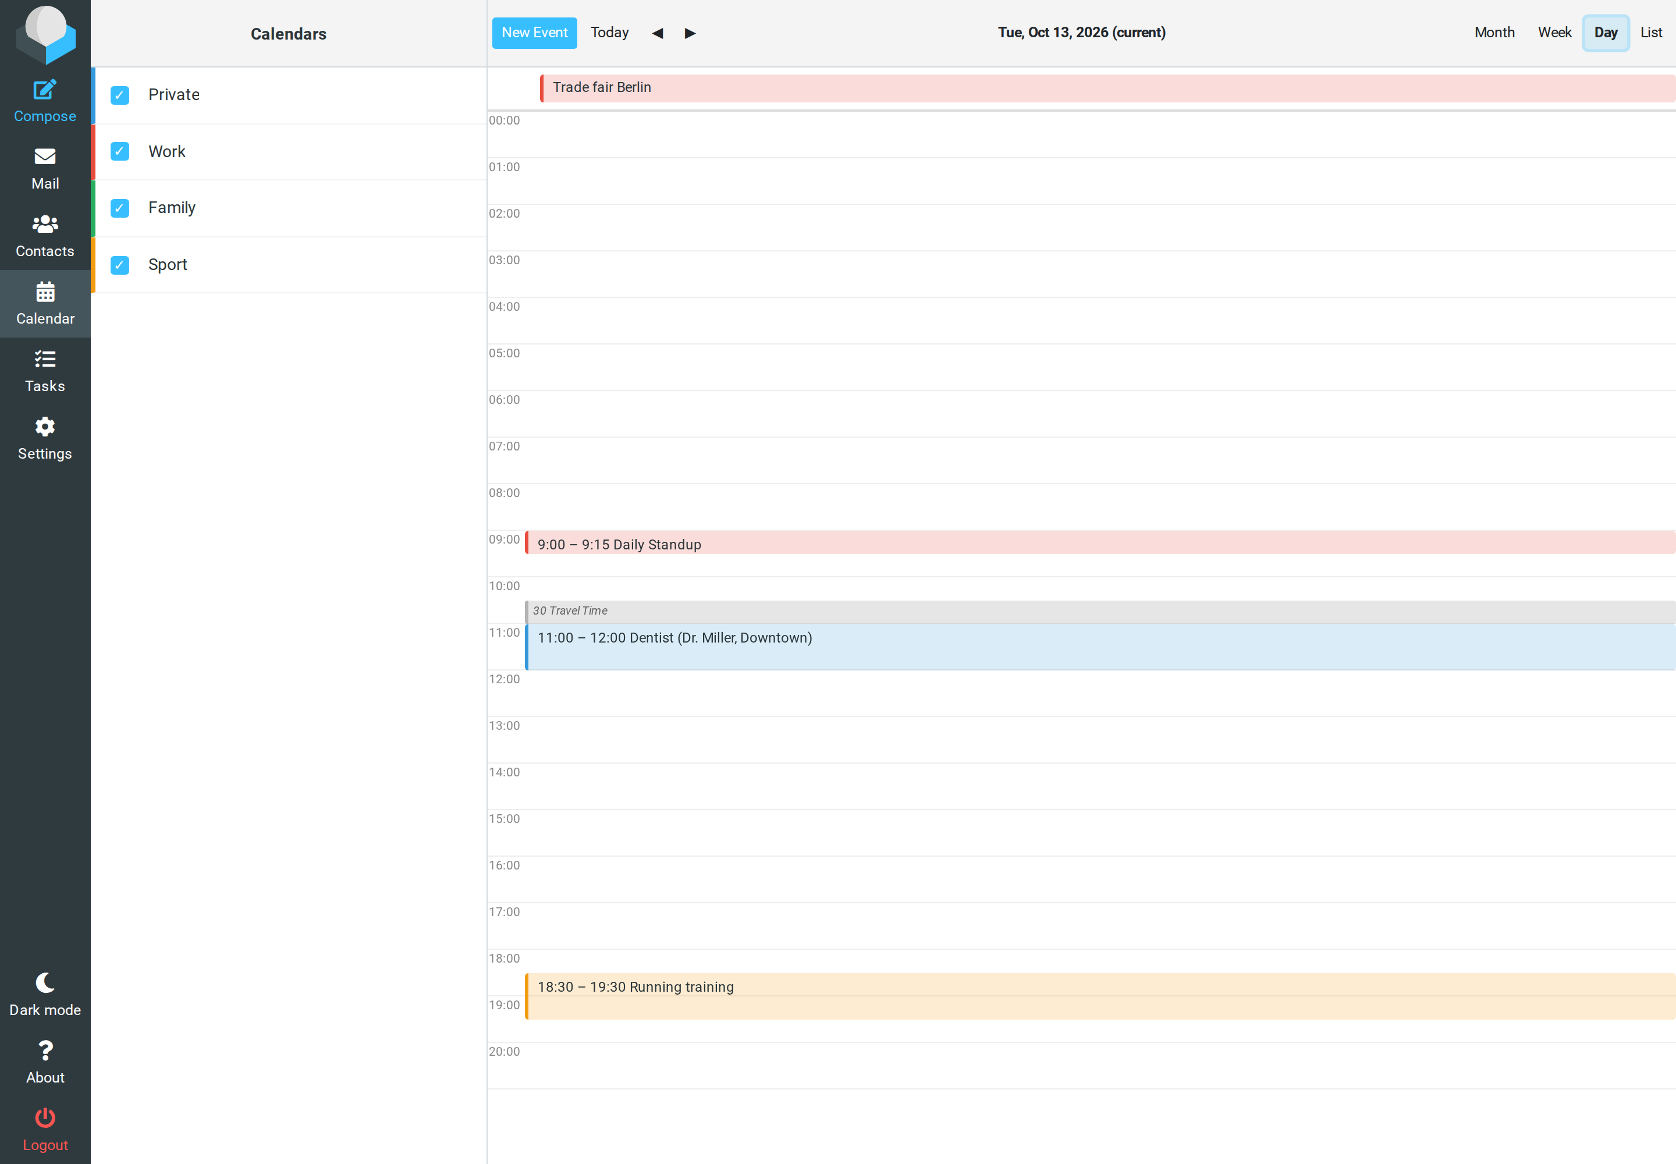Switch to List view

click(x=1650, y=33)
